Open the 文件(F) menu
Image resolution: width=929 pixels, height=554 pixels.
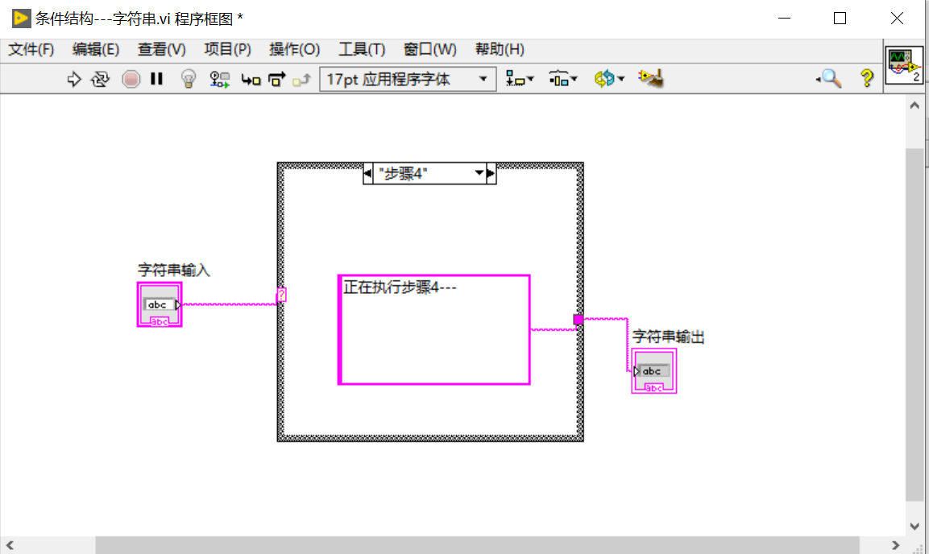[31, 49]
